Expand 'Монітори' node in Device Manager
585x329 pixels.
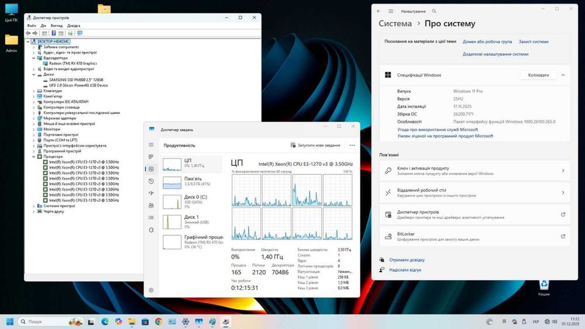[x=33, y=129]
